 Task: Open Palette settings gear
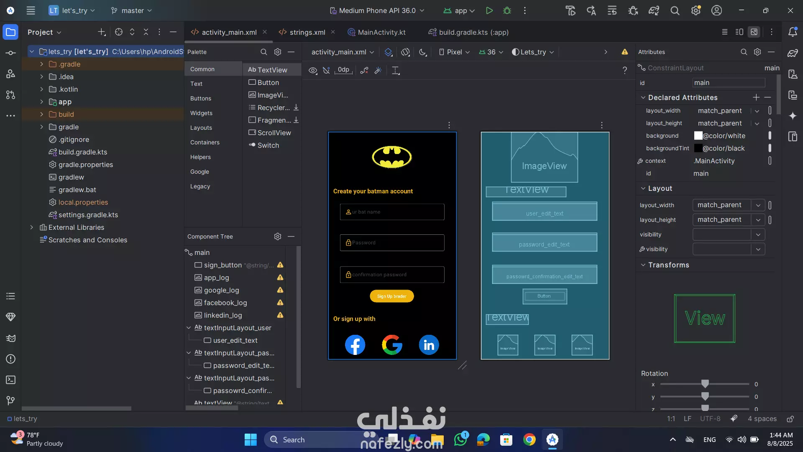coord(277,52)
